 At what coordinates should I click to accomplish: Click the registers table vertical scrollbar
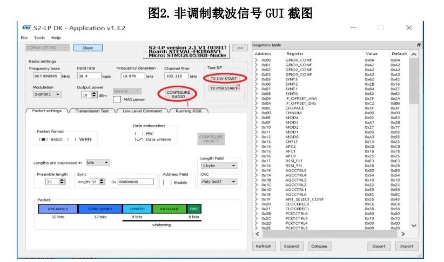(x=413, y=80)
